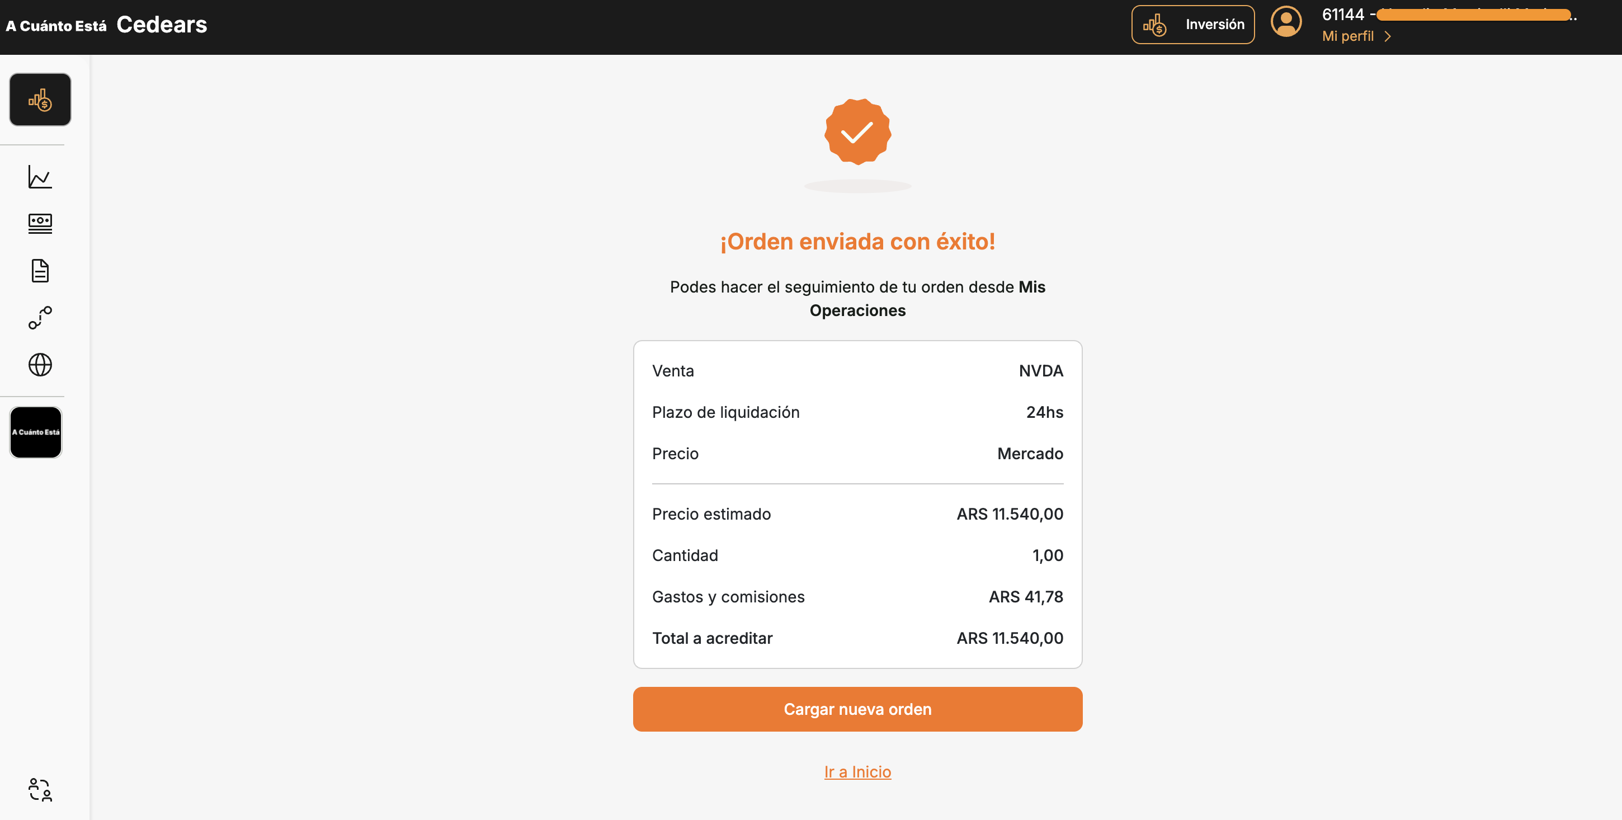Image resolution: width=1622 pixels, height=820 pixels.
Task: Click the Cedears page title
Action: pos(162,25)
